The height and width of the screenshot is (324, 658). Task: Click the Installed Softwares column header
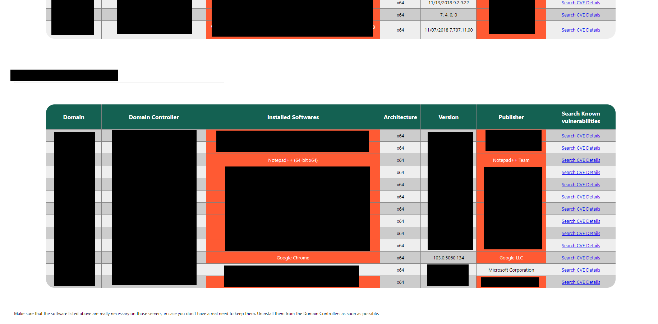[293, 117]
